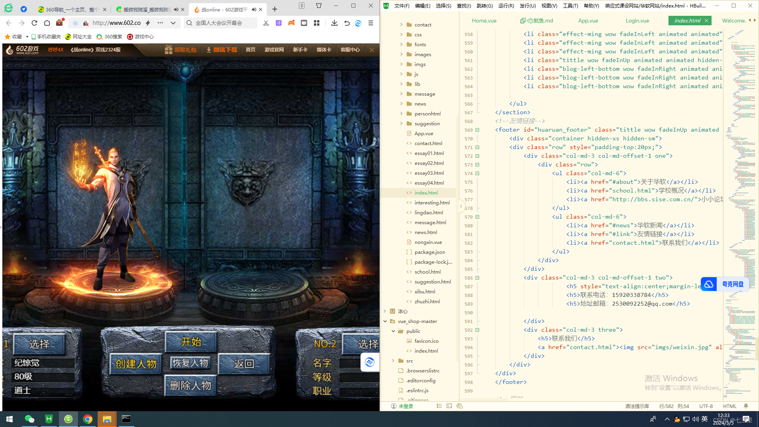Open the 收藏 favorites dropdown arrow

click(x=27, y=37)
